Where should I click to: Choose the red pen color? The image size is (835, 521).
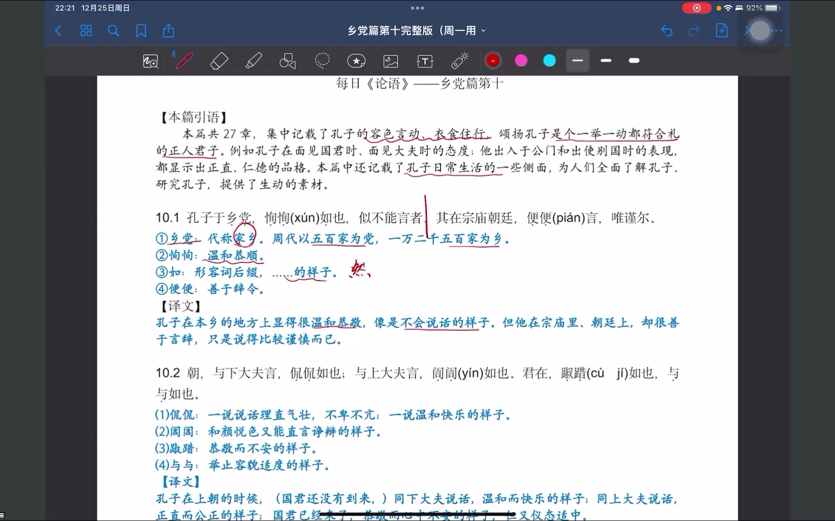coord(493,61)
